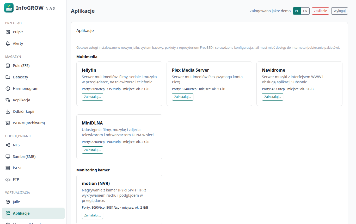Select the Harmonogram clock icon

[8, 89]
